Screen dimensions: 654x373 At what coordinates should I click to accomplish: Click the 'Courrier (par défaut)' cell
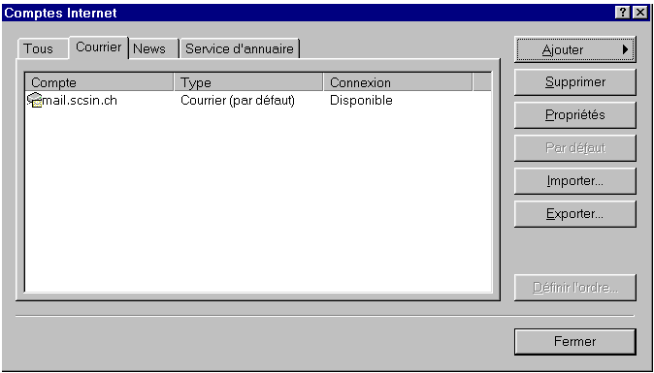pos(238,101)
